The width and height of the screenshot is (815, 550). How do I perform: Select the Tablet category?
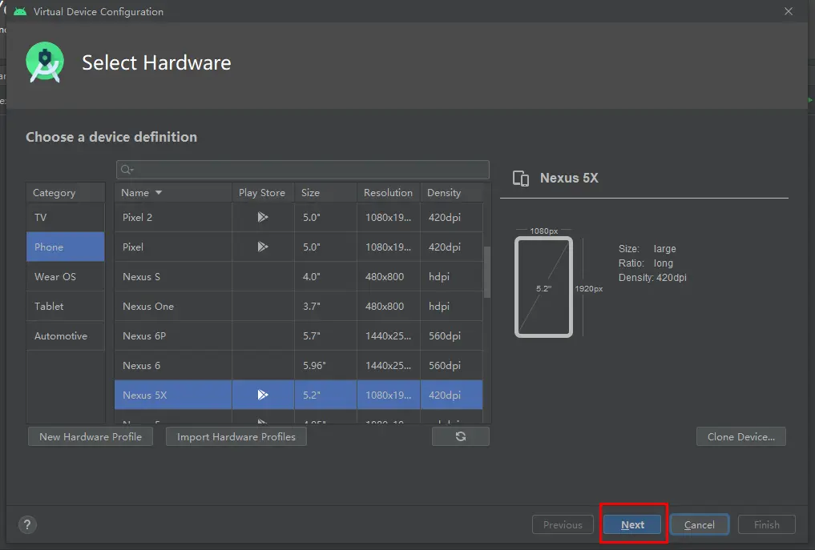click(66, 306)
